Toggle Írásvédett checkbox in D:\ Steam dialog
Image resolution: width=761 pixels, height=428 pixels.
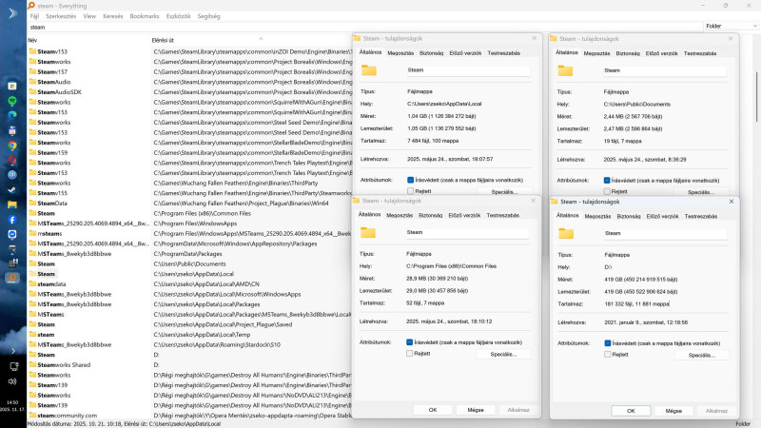point(608,343)
